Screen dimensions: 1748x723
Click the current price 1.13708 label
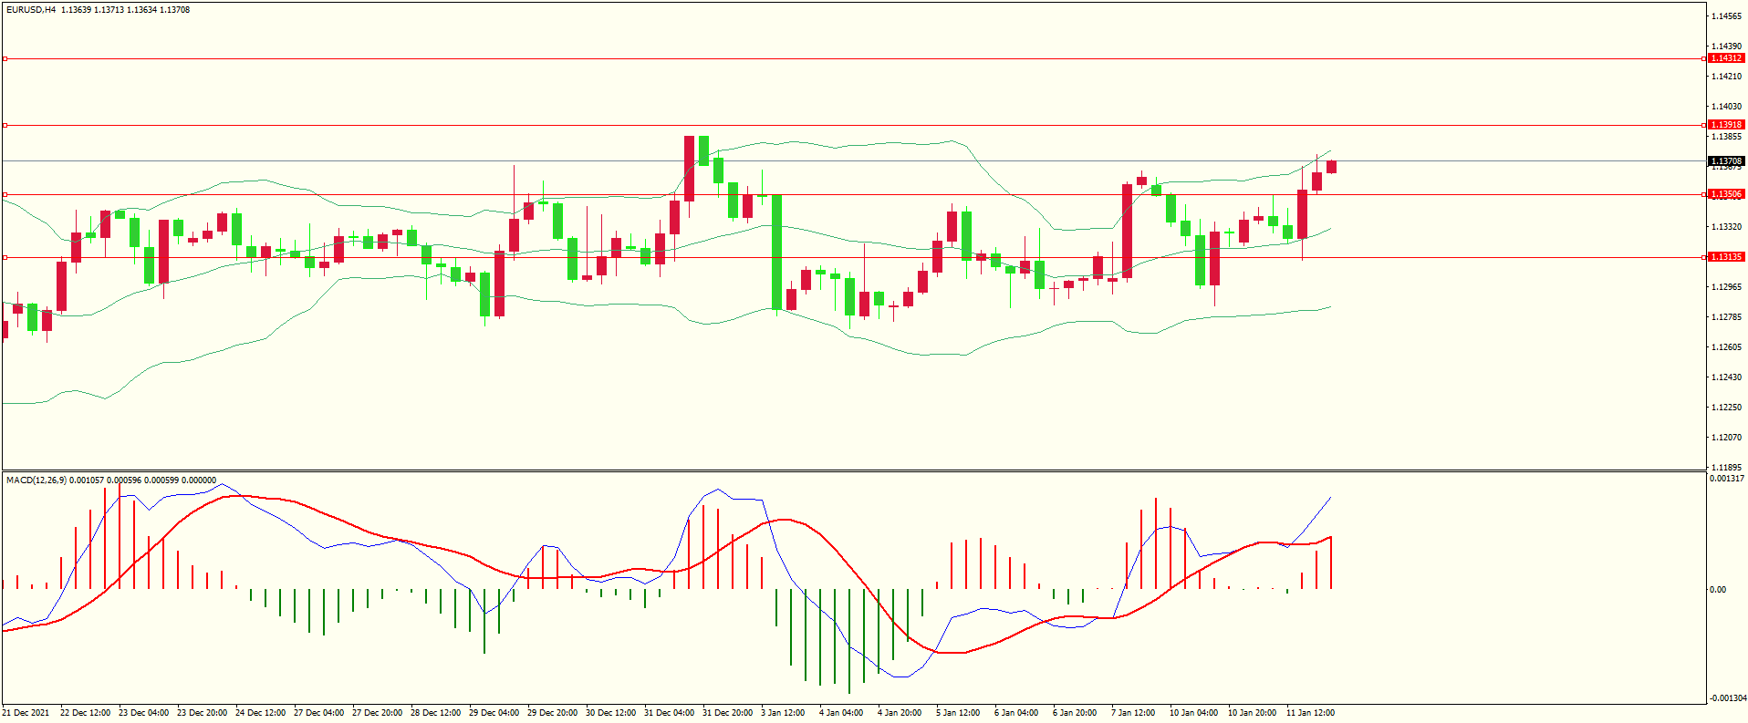click(x=1725, y=161)
